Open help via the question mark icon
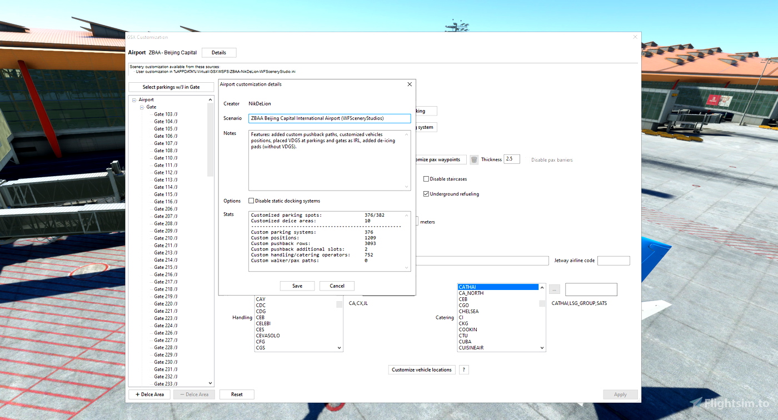 (463, 369)
